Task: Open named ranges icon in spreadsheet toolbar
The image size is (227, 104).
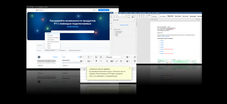Action: point(89,61)
